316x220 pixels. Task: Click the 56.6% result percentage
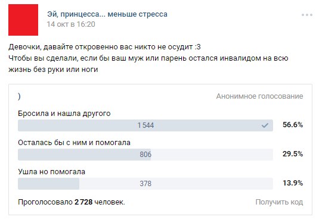pos(293,125)
